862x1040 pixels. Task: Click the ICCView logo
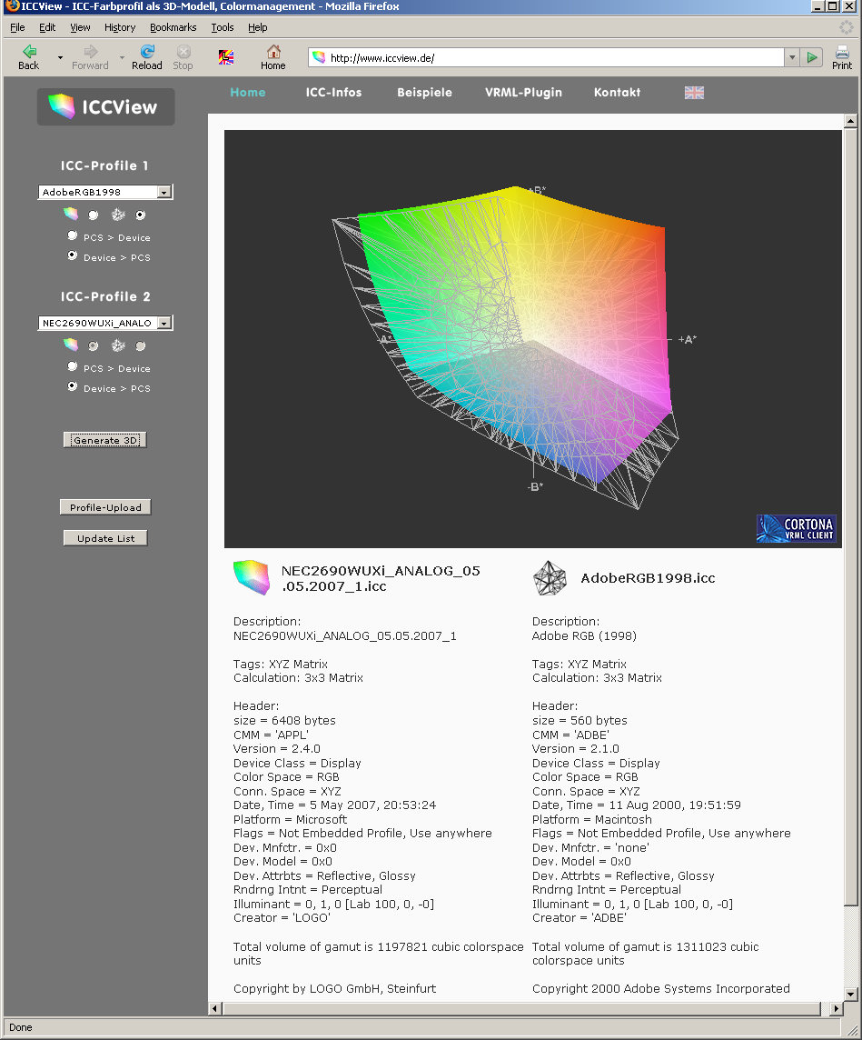(105, 107)
